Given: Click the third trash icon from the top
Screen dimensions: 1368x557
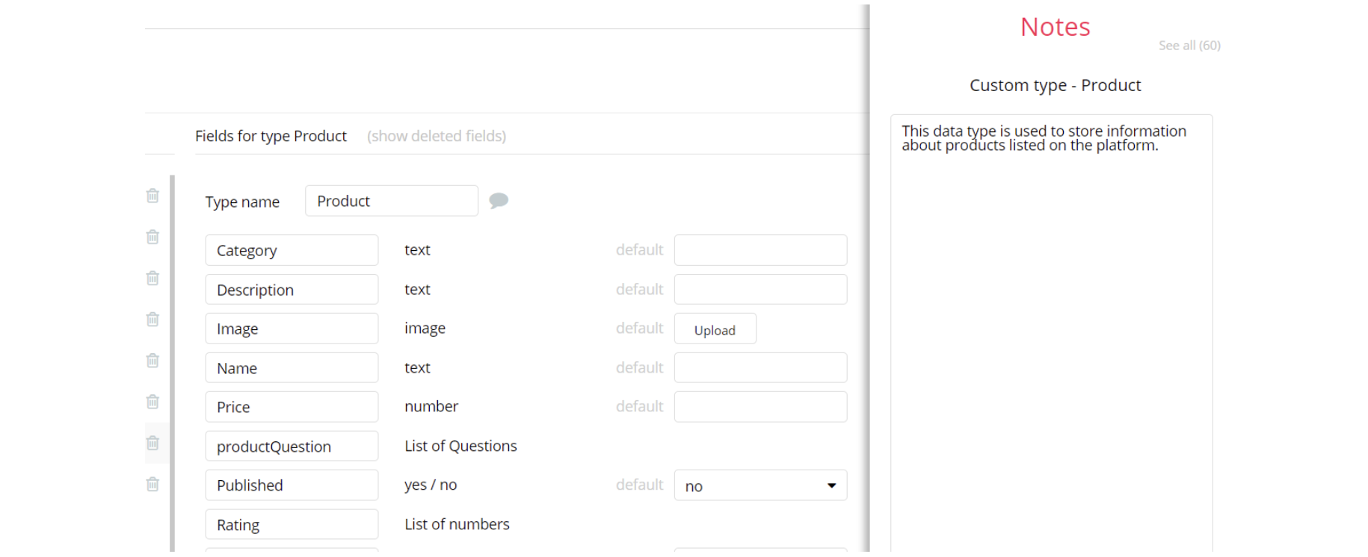Looking at the screenshot, I should 152,278.
